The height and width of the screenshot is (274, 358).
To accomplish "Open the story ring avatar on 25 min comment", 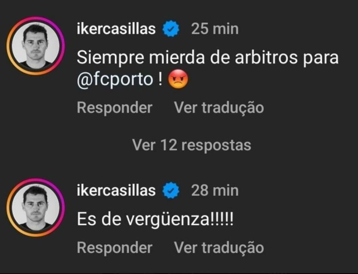I will pos(36,46).
